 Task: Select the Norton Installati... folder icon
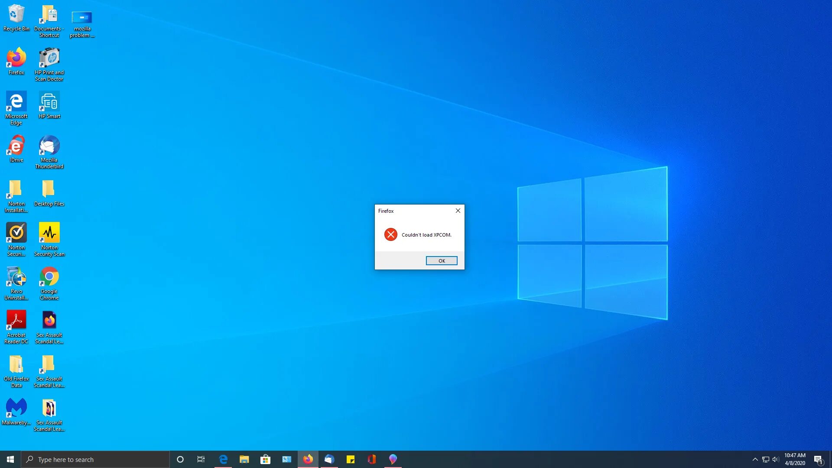pos(16,196)
